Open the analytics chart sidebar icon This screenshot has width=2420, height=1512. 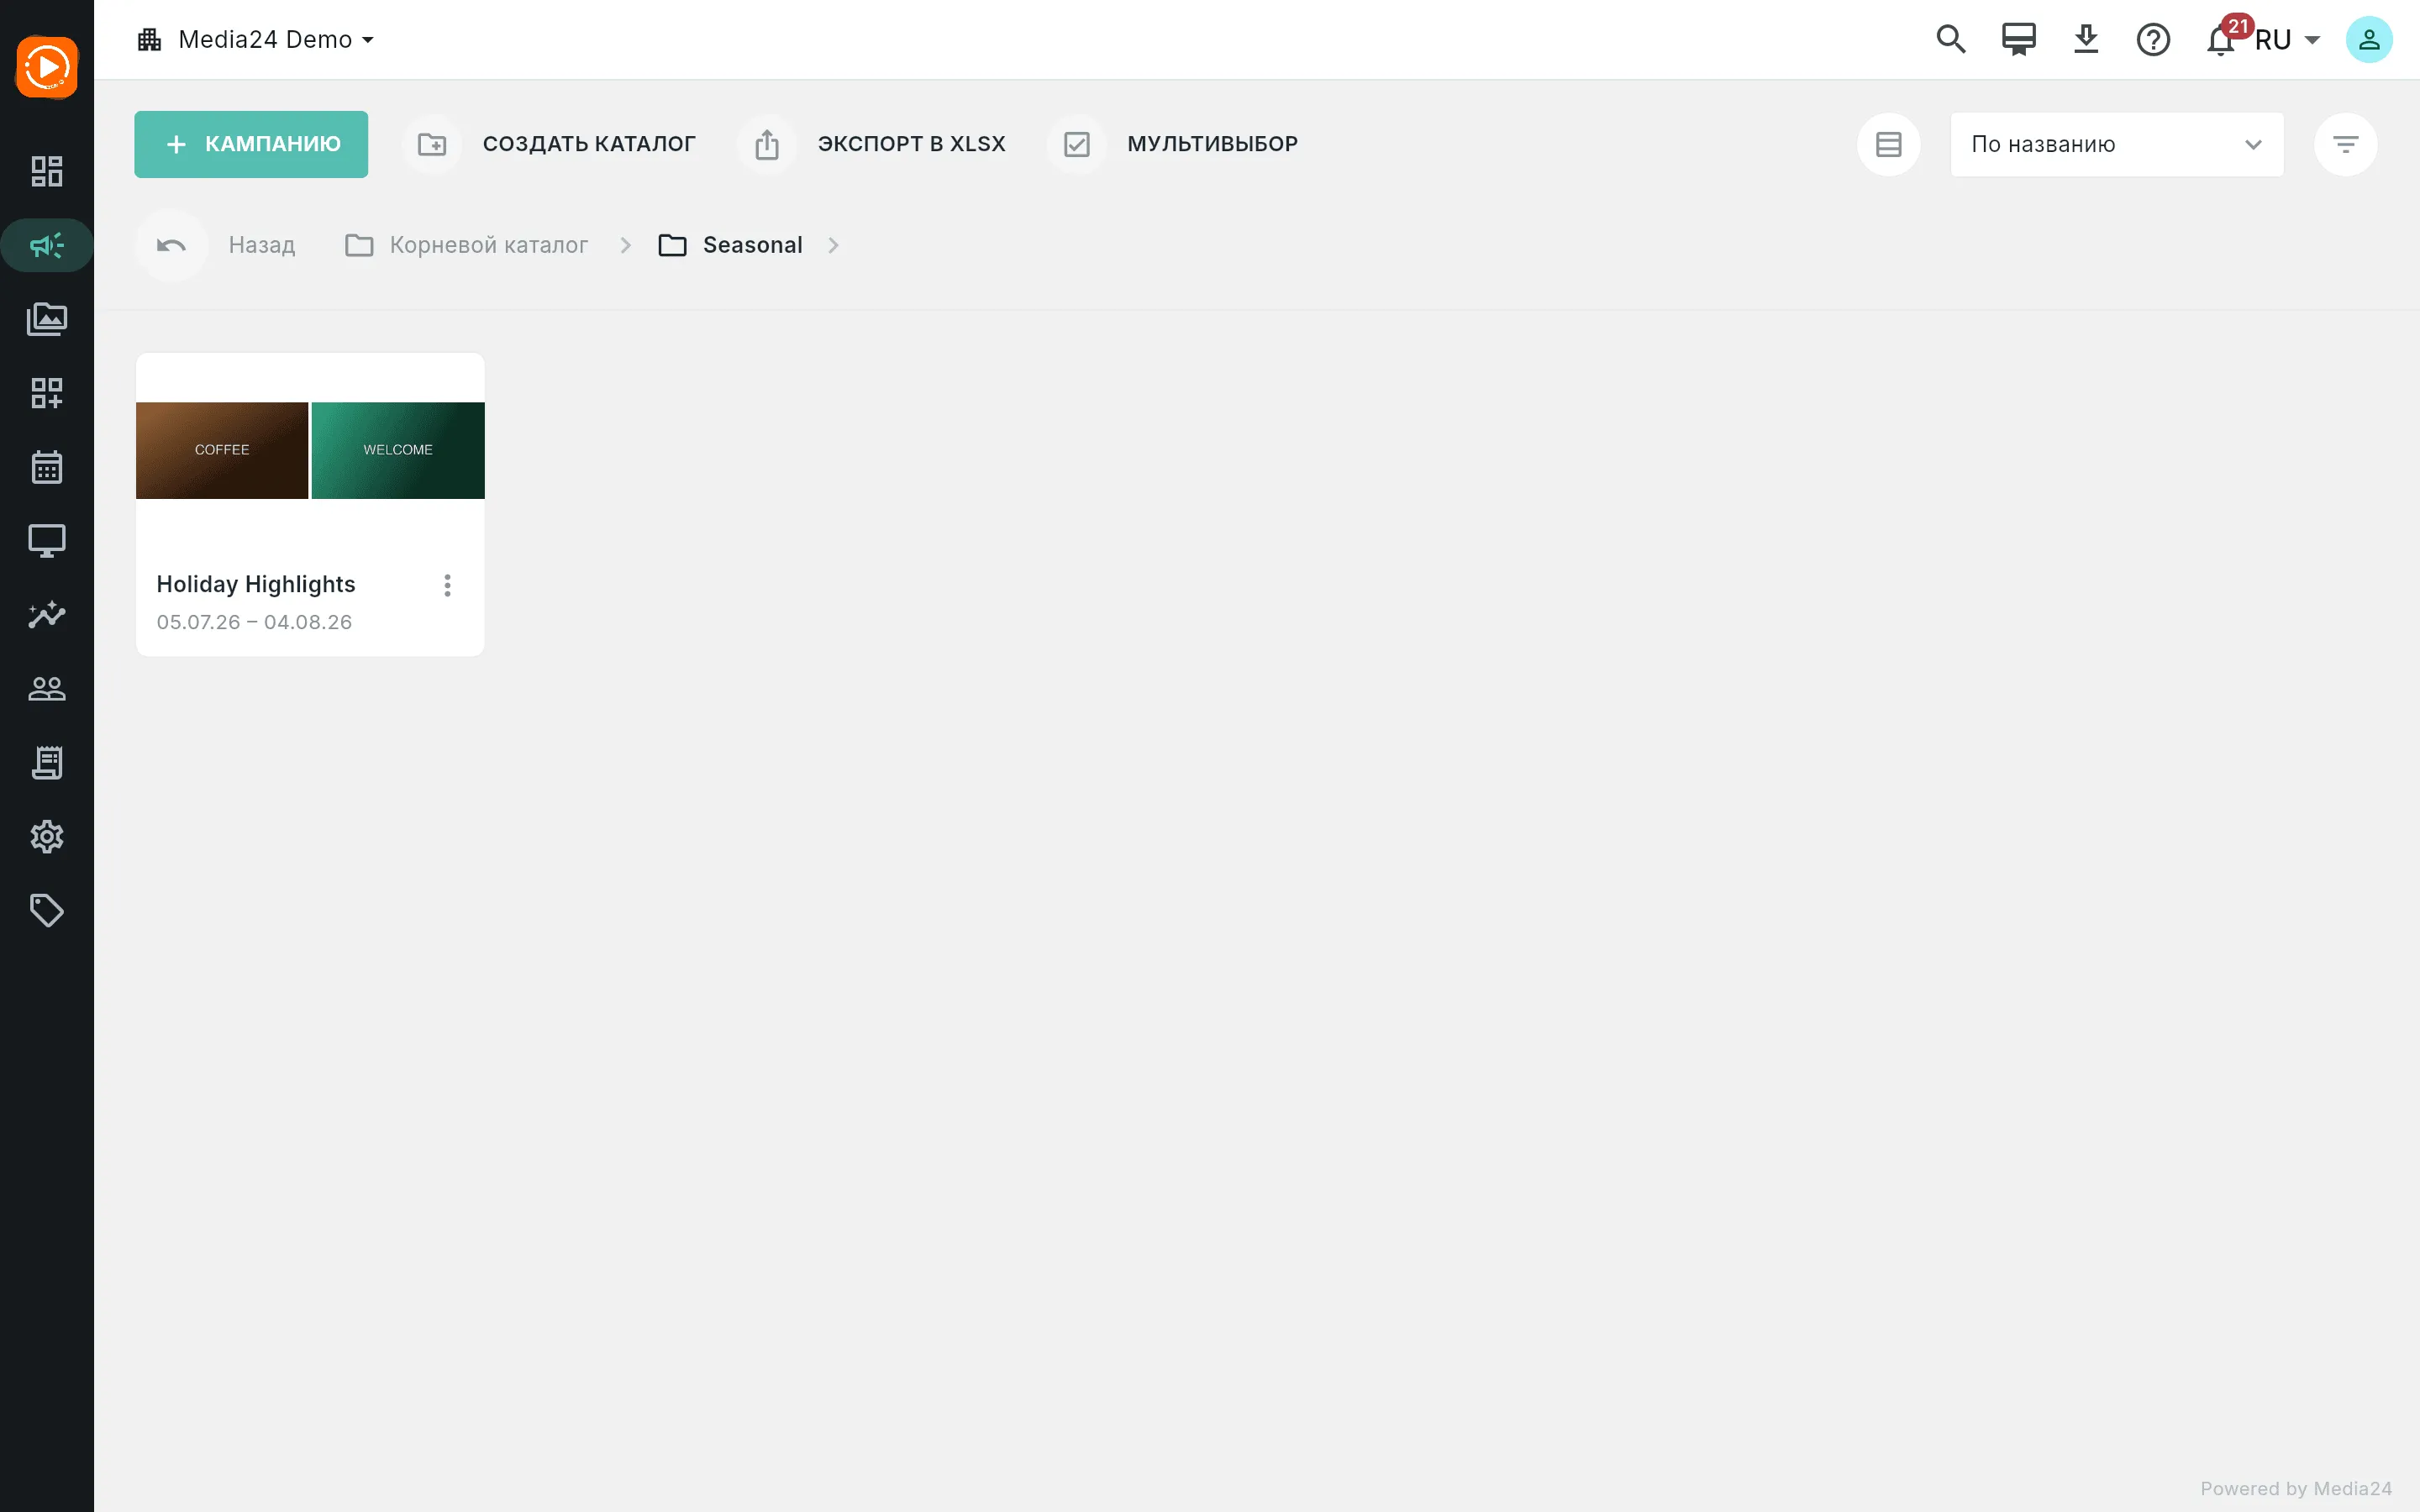coord(47,614)
